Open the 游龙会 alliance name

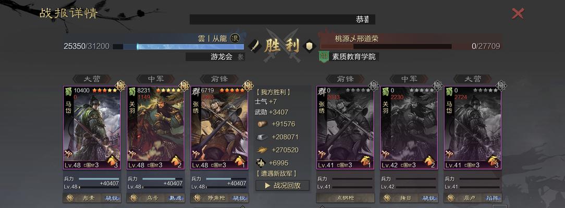pos(221,57)
